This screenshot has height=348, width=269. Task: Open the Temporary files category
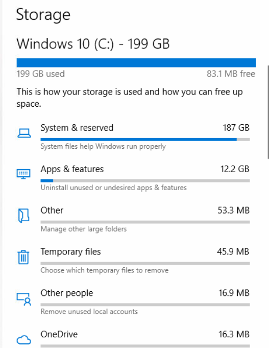(x=134, y=261)
